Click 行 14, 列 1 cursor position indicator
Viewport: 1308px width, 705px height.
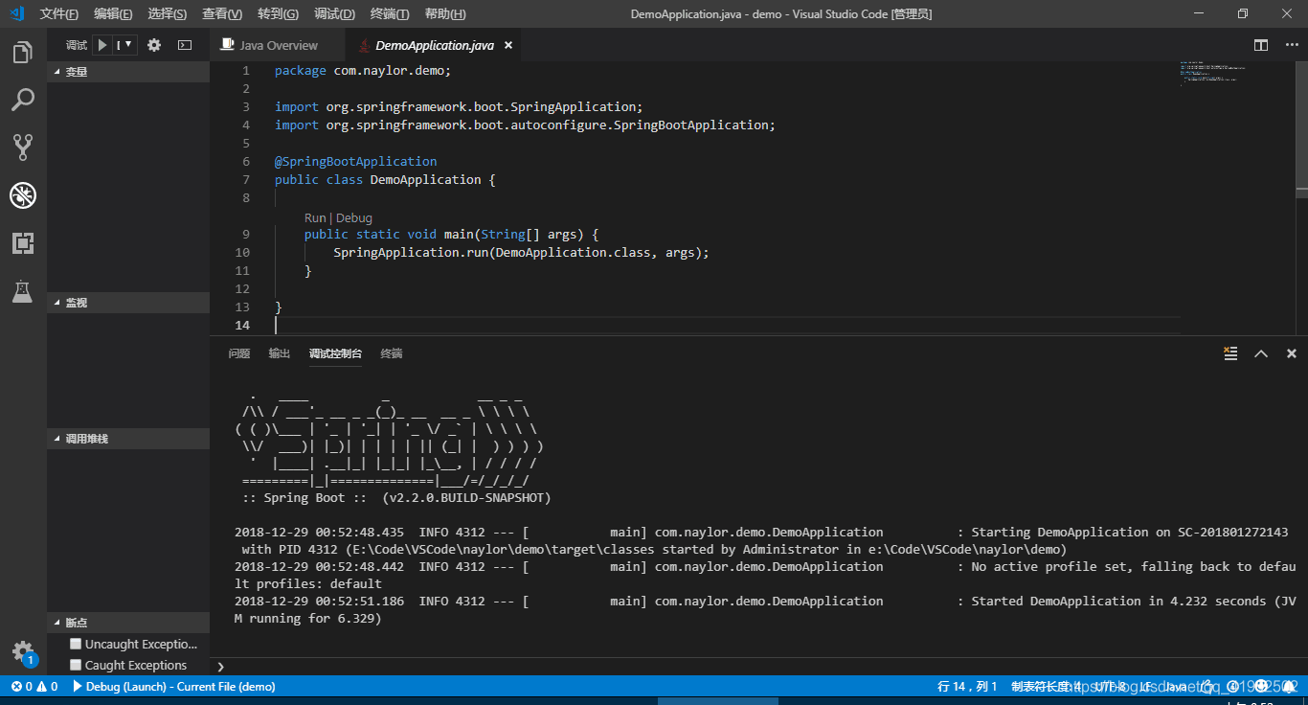coord(968,687)
